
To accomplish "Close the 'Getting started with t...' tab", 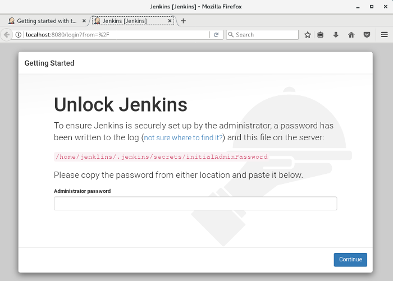I will click(84, 21).
